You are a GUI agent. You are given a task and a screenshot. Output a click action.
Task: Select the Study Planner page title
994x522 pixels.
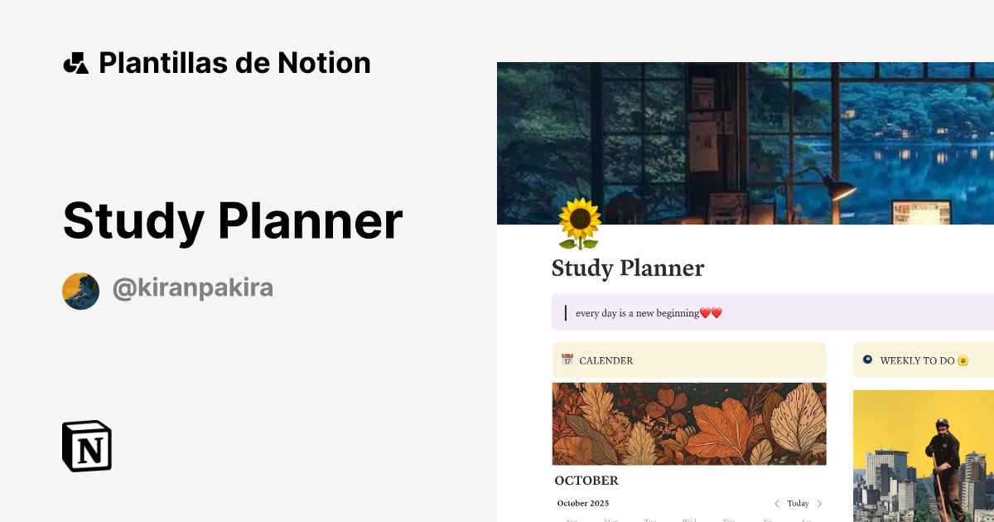628,268
